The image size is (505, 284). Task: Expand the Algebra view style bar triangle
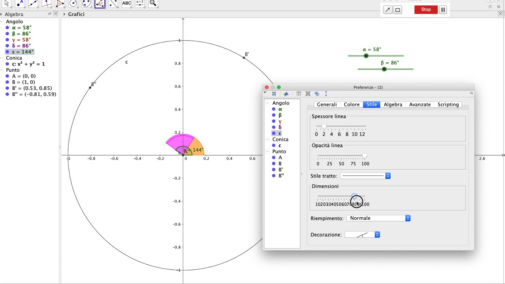(2, 14)
